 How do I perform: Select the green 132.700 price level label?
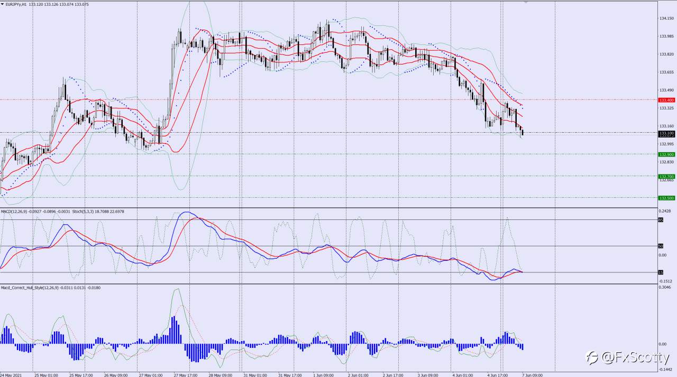click(x=666, y=176)
